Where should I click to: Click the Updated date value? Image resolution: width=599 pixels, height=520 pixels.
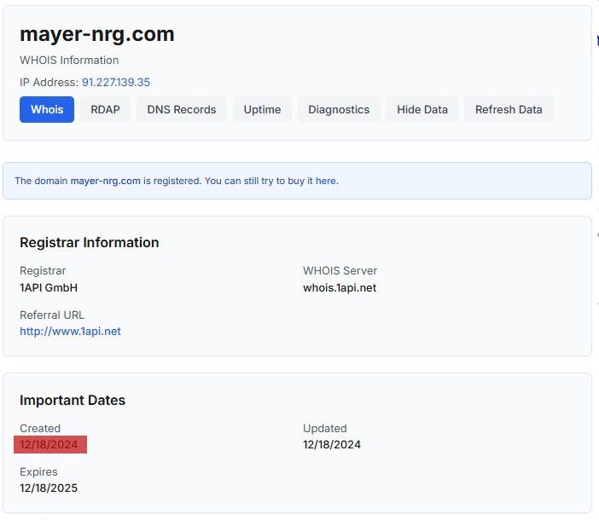click(x=332, y=445)
